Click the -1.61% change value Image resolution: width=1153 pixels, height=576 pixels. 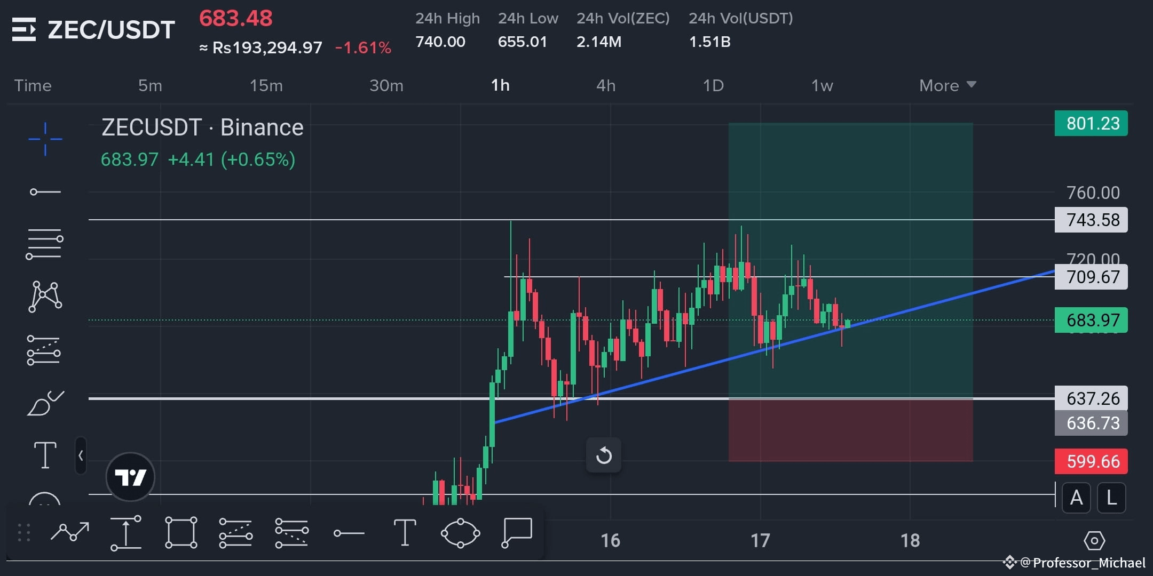tap(363, 48)
